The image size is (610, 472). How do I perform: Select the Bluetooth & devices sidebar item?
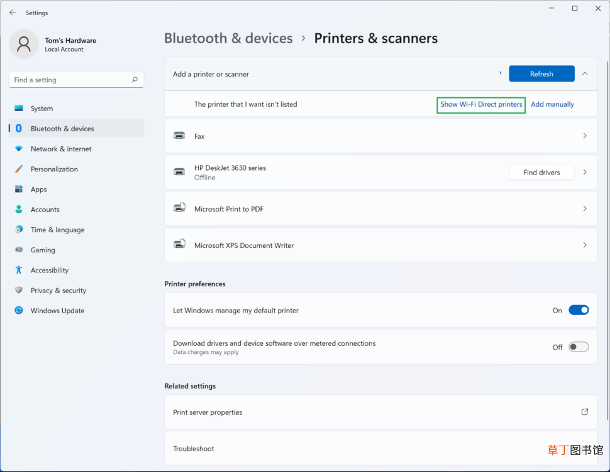(x=77, y=129)
